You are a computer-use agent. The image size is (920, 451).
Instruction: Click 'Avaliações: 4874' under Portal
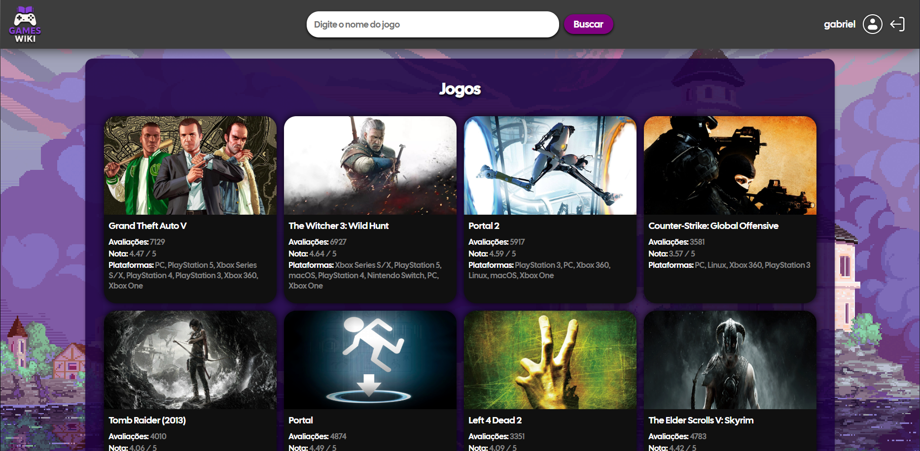[318, 436]
